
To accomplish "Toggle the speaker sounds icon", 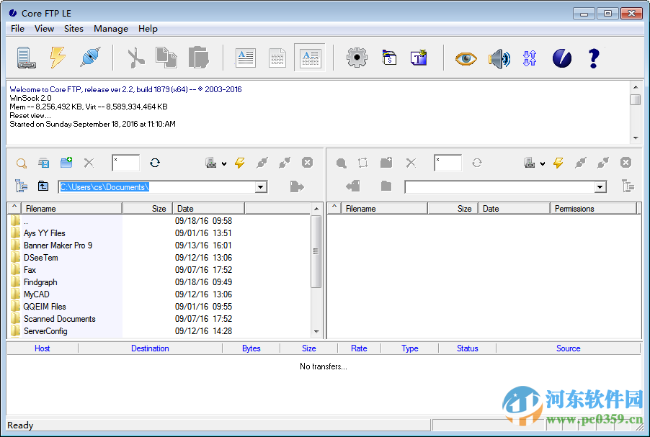I will pos(499,58).
